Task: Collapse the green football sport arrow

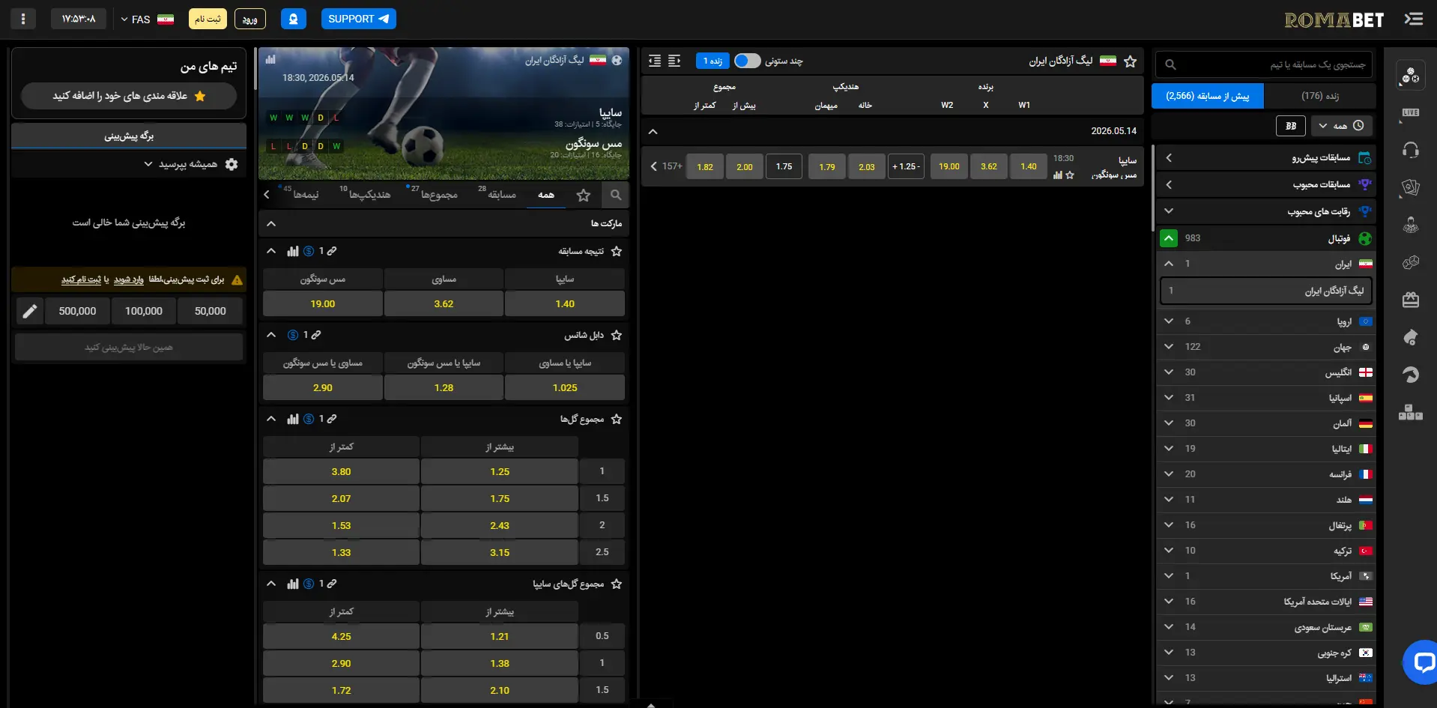Action: point(1168,238)
